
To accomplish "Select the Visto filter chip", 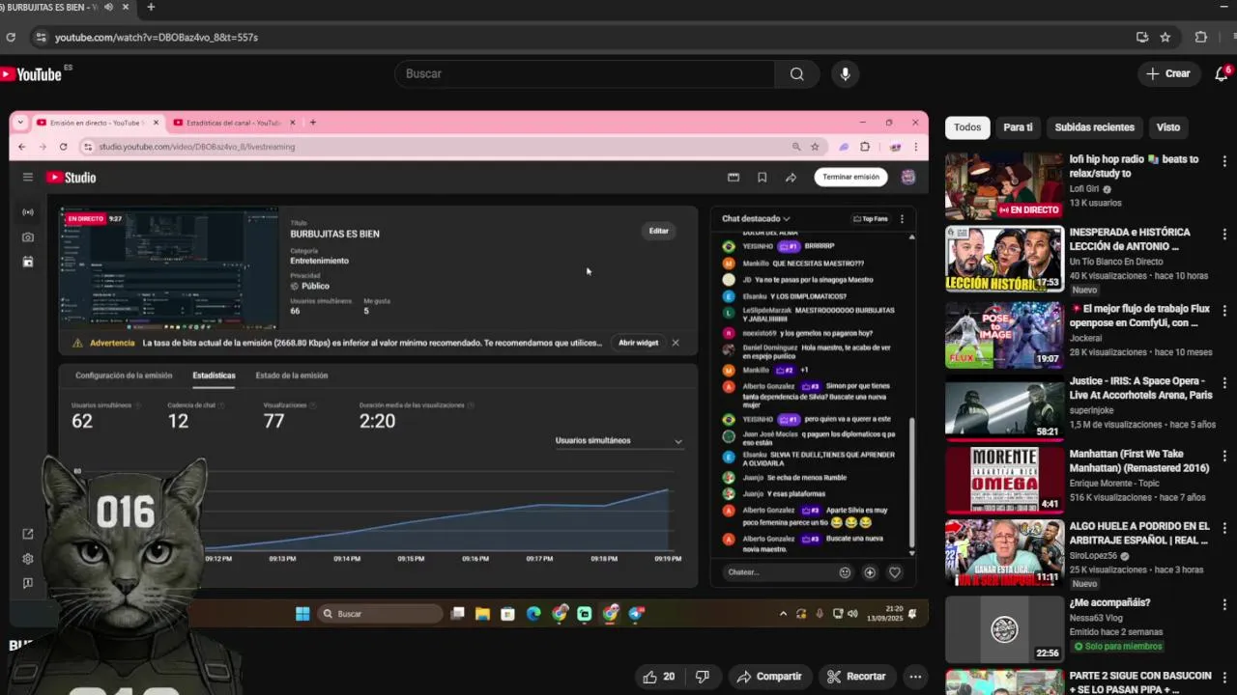I will point(1168,127).
